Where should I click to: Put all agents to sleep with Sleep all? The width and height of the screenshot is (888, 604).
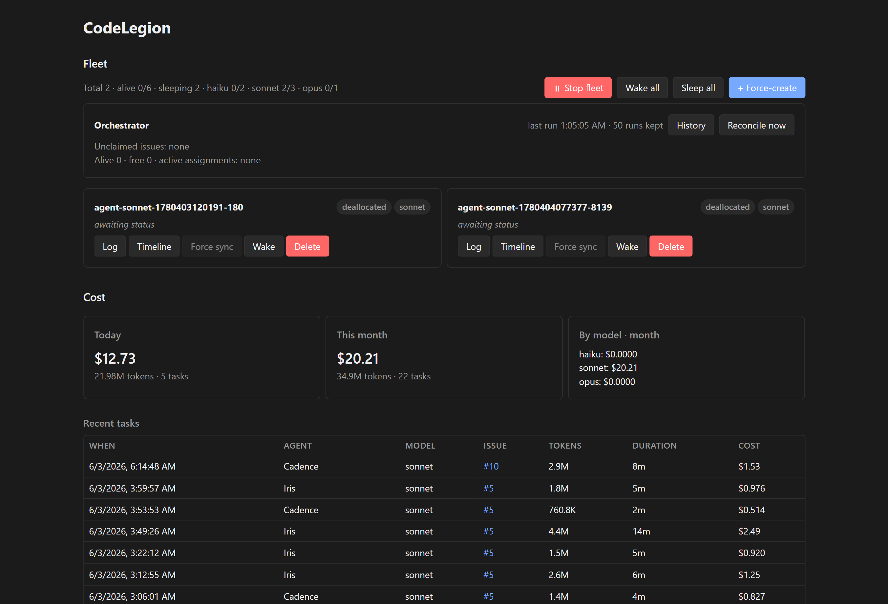(698, 88)
